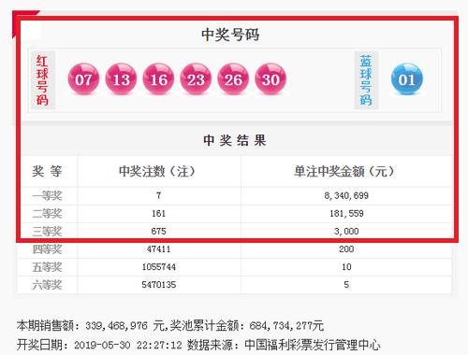Viewport: 468px width, 355px height.
Task: Click the sales amount 339,468,976 text
Action: point(116,326)
